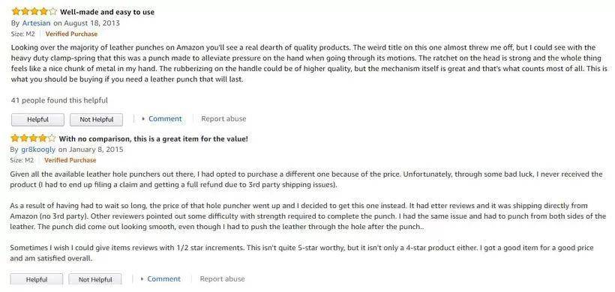This screenshot has height=292, width=615.
Task: Click the August 18, 2013 review date
Action: [x=91, y=23]
